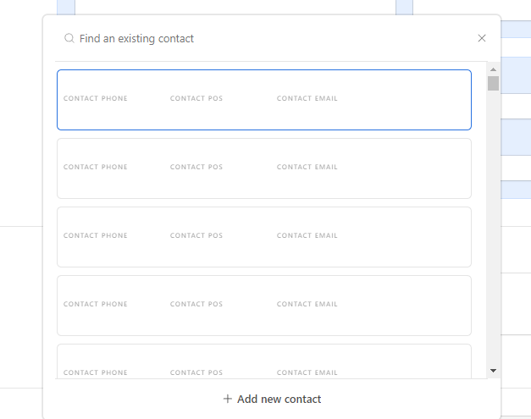Screen dimensions: 531x419
Task: Select the third contact card in list
Action: [x=264, y=237]
